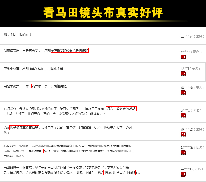Click the review starting "这布擦手机屏幕简直神器"
Viewport: 206px width, 182px height.
[x=68, y=130]
